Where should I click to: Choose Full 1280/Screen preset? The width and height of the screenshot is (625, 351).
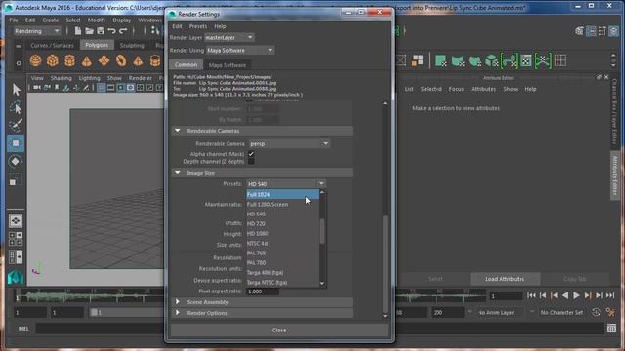pyautogui.click(x=282, y=204)
